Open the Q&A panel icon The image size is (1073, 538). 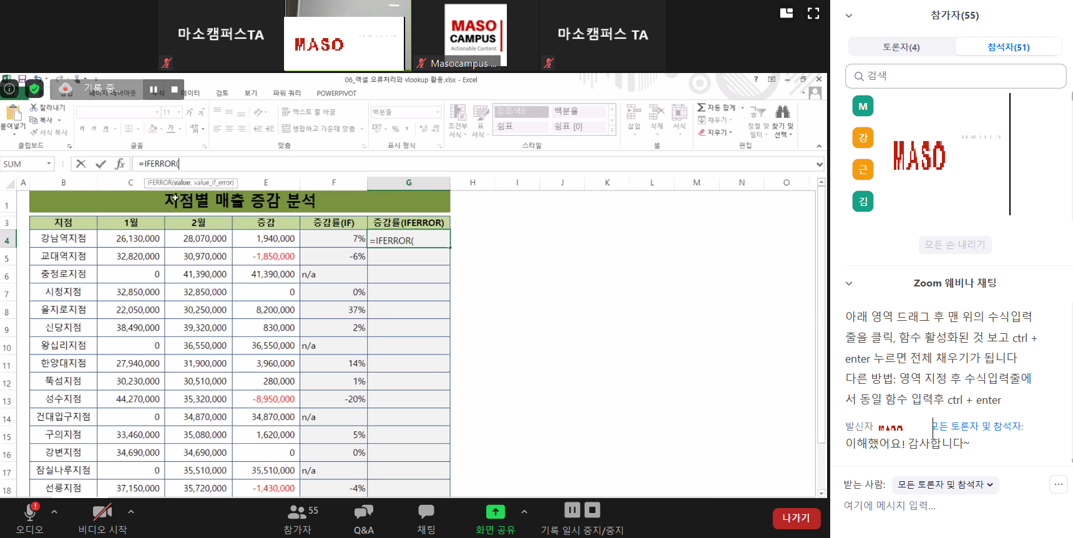[x=363, y=512]
